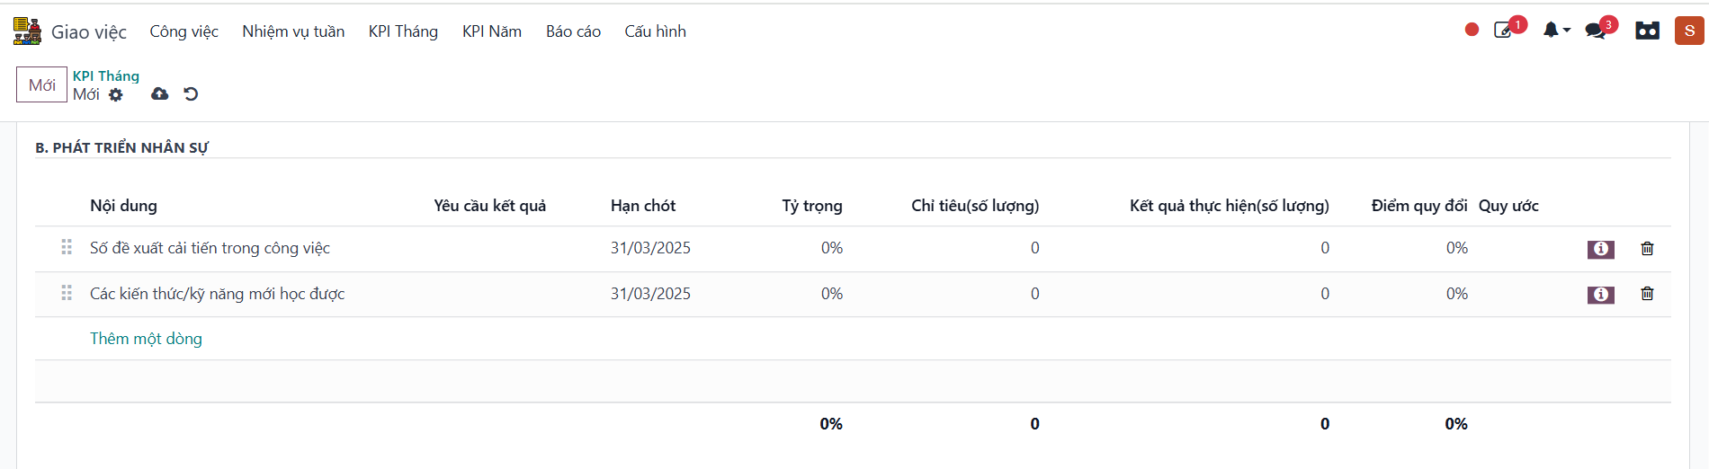The width and height of the screenshot is (1709, 469).
Task: Click the KPI Tháng breadcrumb link
Action: point(106,76)
